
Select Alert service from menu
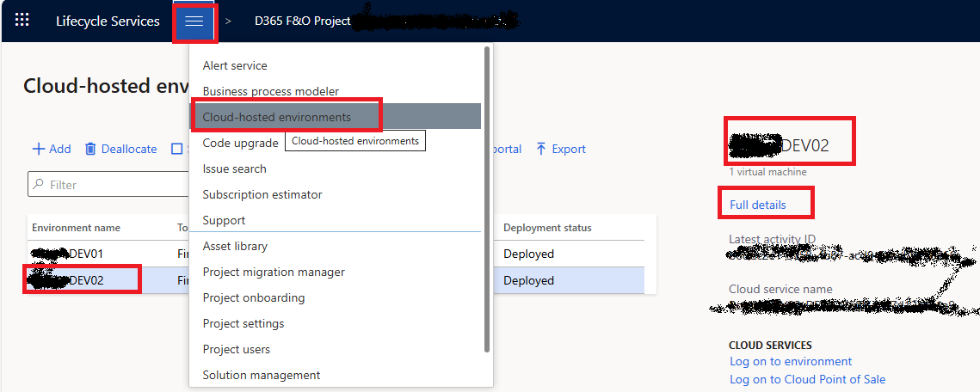(x=235, y=65)
